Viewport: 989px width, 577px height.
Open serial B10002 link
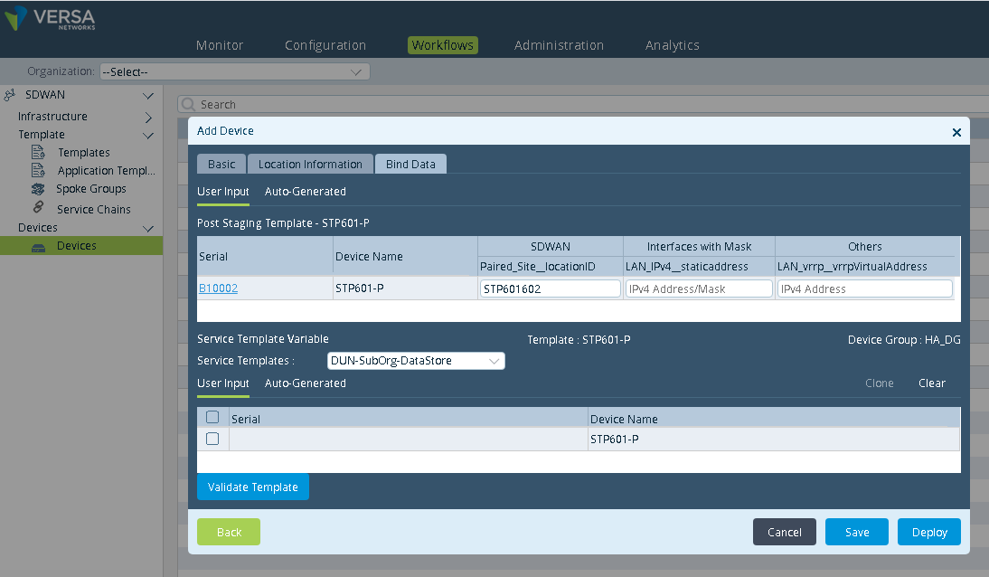(x=218, y=288)
